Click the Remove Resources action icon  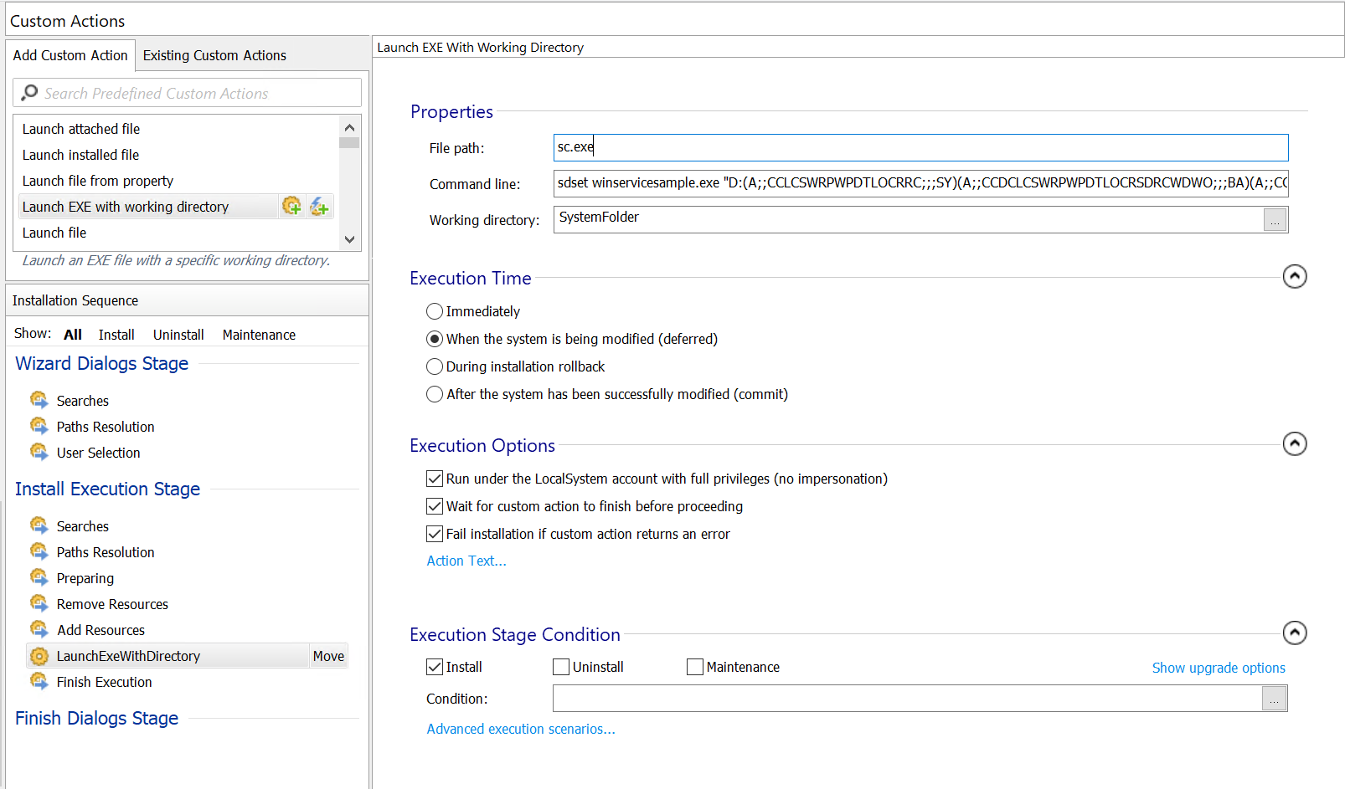click(x=39, y=604)
